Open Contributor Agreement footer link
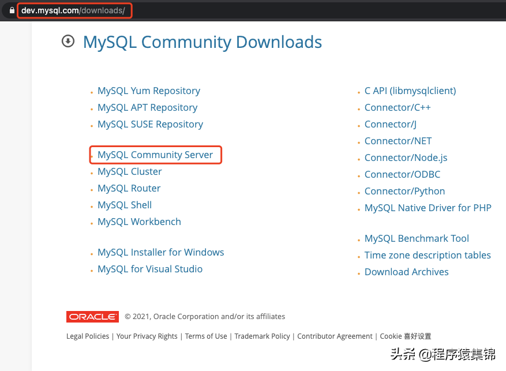This screenshot has width=506, height=371. (335, 336)
